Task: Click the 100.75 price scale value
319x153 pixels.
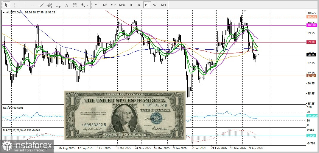Action: coord(312,13)
